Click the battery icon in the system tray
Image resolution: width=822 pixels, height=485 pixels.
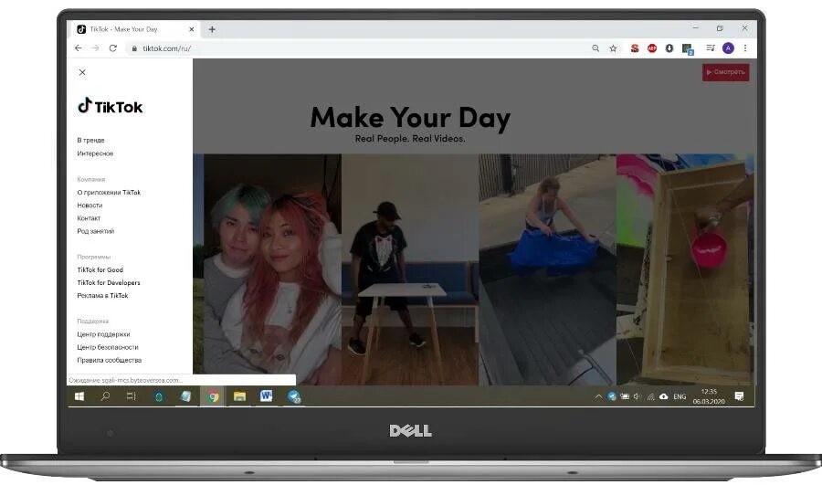625,397
